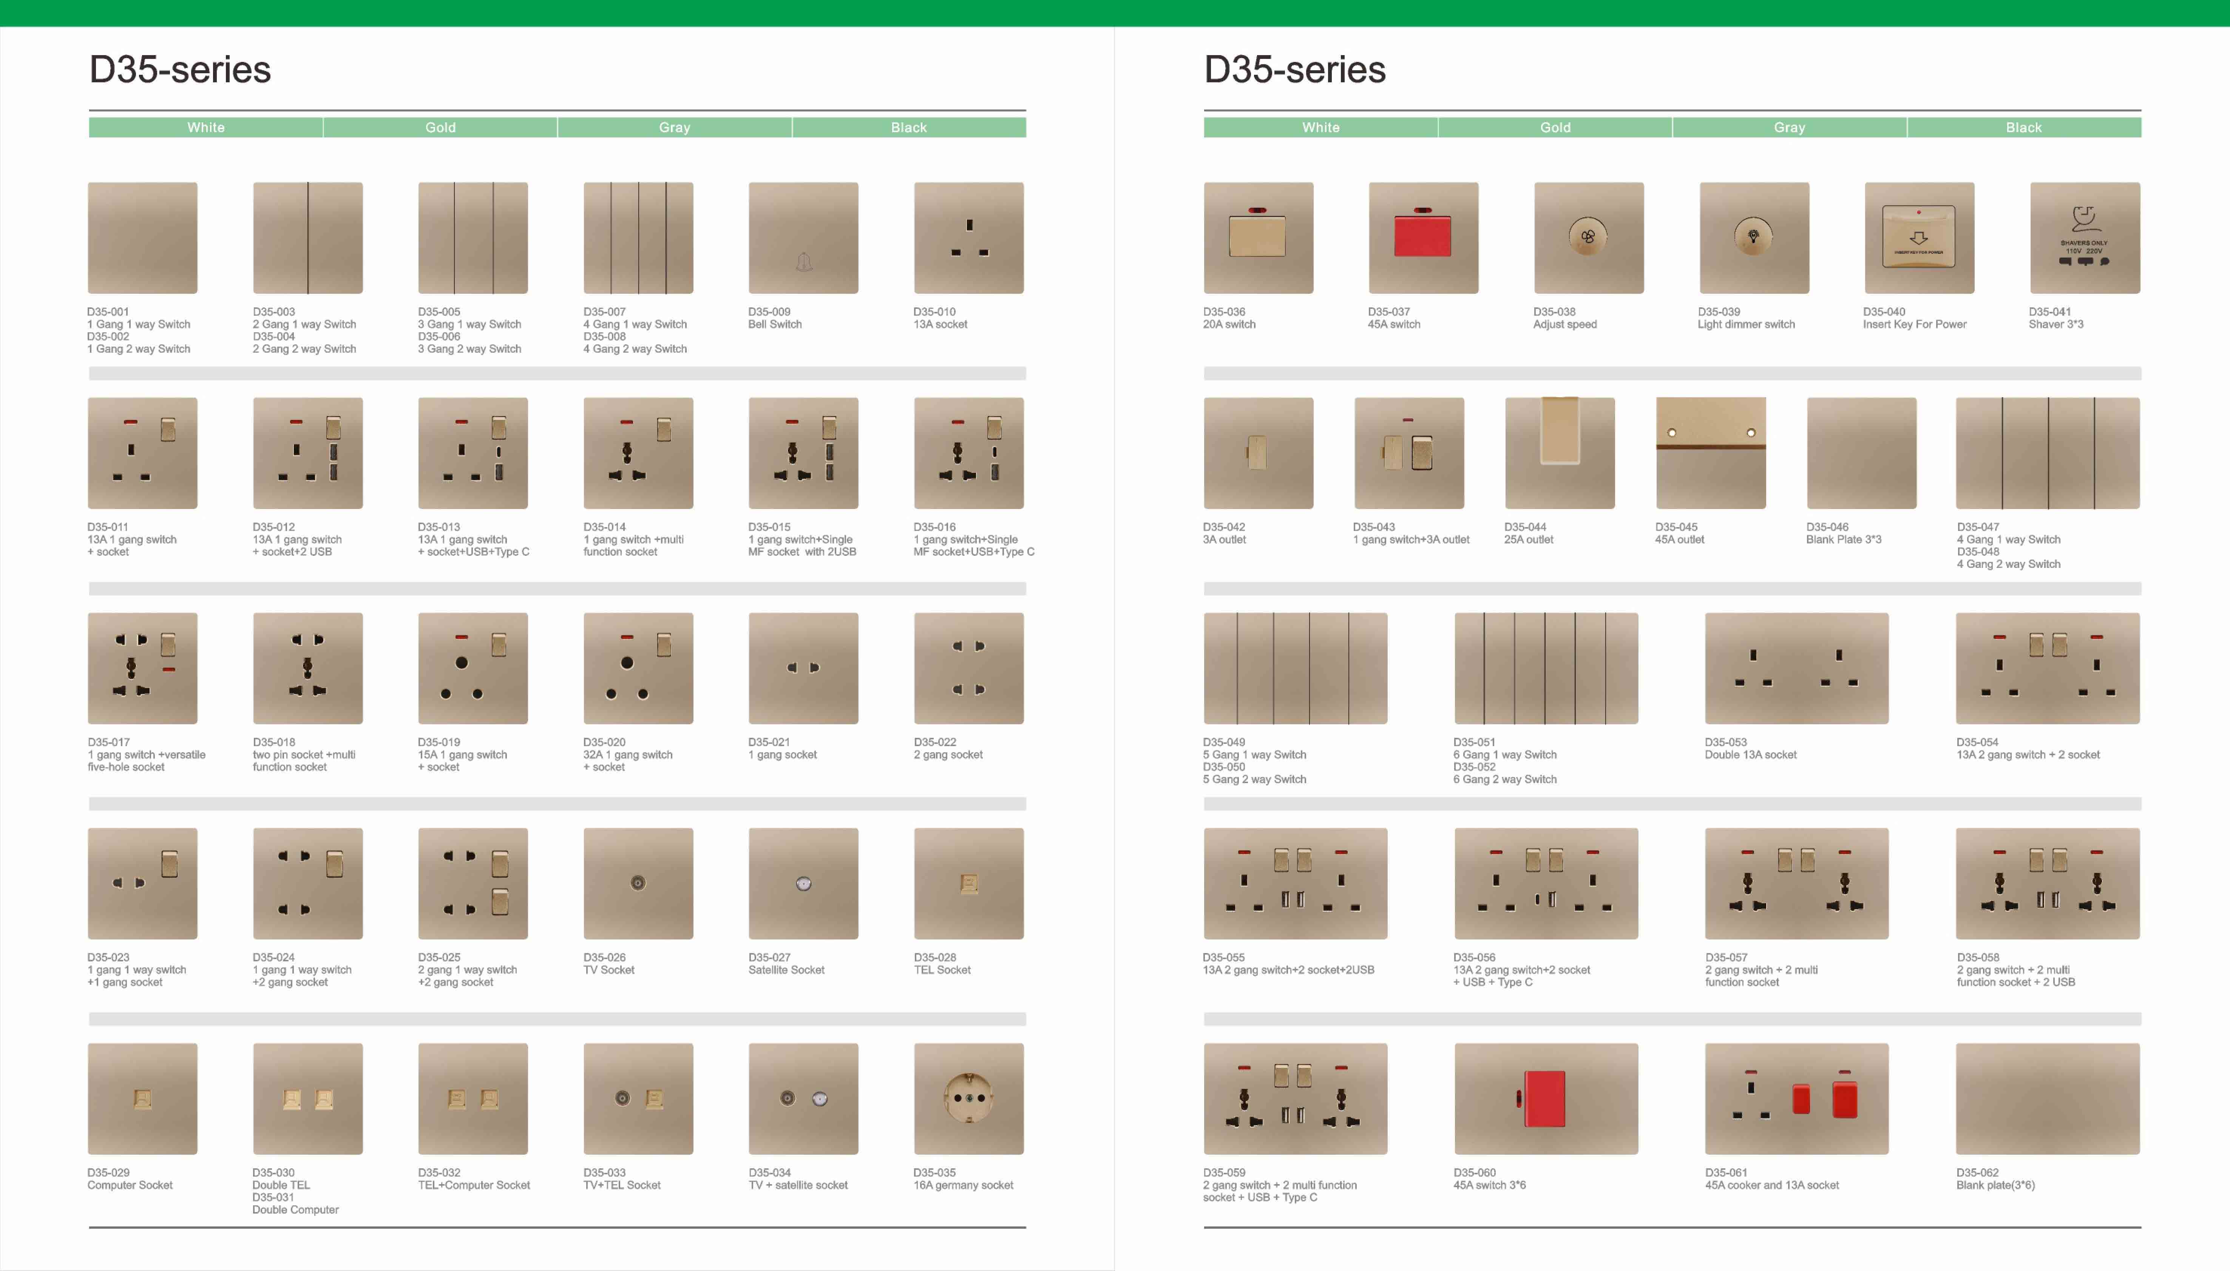Screen dimensions: 2230x1271
Task: Open the D35-005 3 Gang switch picture
Action: [473, 238]
